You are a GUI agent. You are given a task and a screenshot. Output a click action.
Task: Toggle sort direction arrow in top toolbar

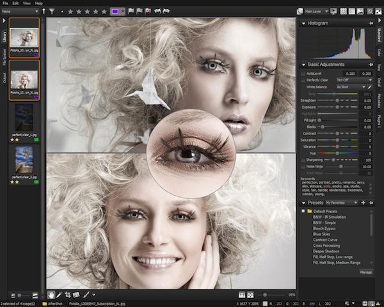(44, 12)
